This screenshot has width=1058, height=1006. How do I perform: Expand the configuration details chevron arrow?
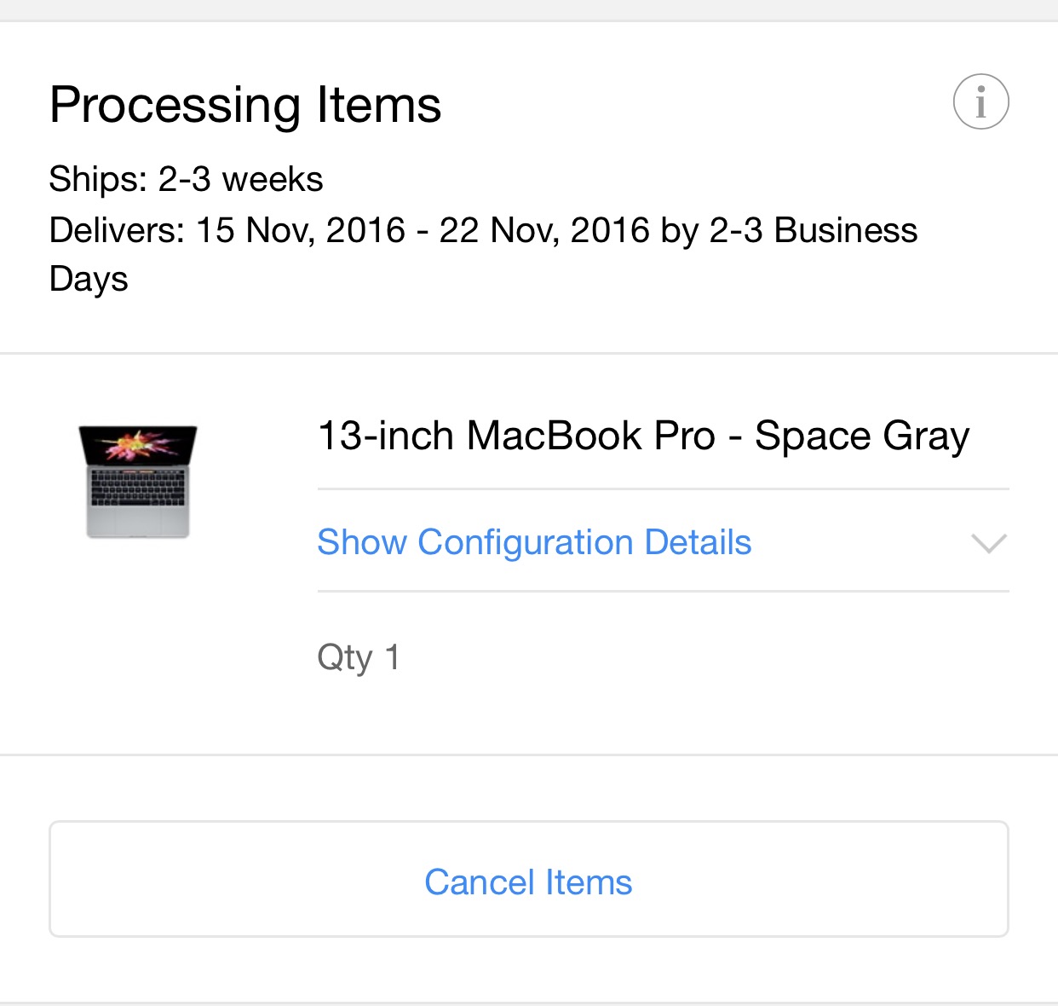click(x=989, y=543)
